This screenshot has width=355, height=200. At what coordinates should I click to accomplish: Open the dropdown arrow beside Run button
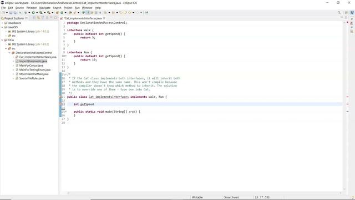click(37, 13)
